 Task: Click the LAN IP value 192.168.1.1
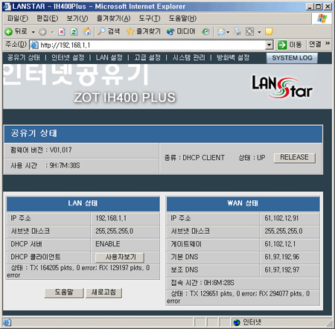pyautogui.click(x=111, y=218)
